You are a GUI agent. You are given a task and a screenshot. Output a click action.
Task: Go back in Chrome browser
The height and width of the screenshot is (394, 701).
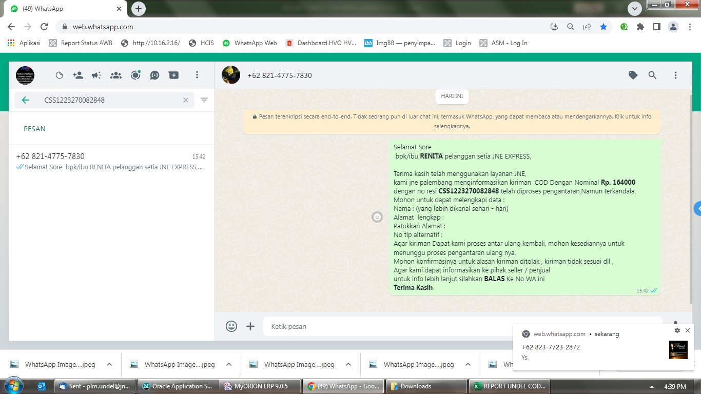pyautogui.click(x=11, y=27)
